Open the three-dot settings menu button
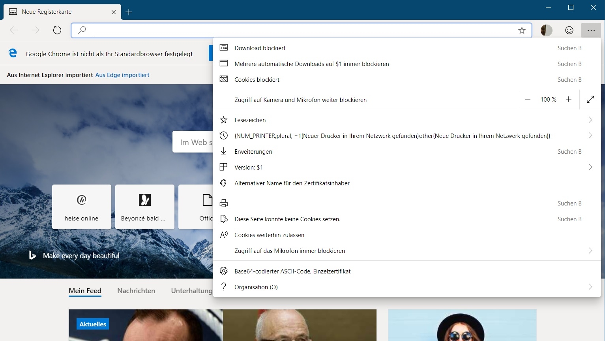This screenshot has height=341, width=605. click(591, 30)
